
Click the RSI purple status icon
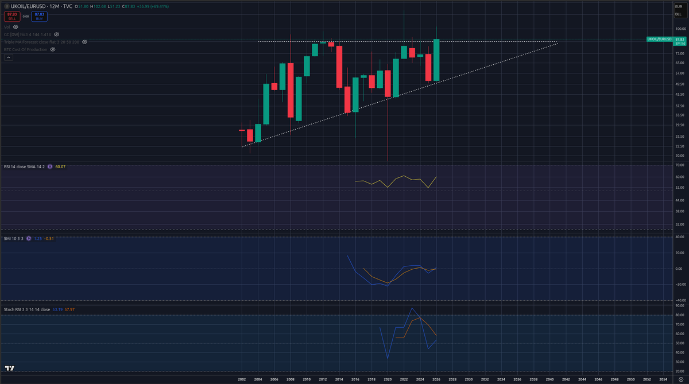(x=50, y=166)
